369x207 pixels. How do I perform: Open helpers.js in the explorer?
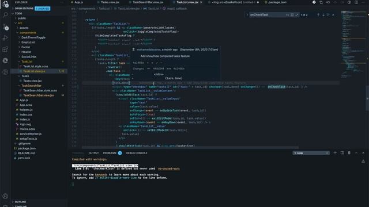[x=26, y=110]
